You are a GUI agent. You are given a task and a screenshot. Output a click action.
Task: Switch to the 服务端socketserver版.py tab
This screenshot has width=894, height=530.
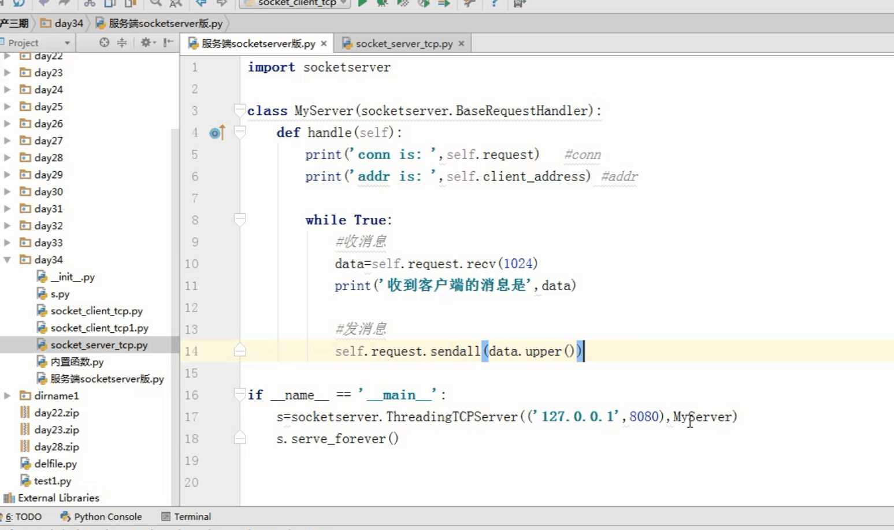(x=258, y=43)
